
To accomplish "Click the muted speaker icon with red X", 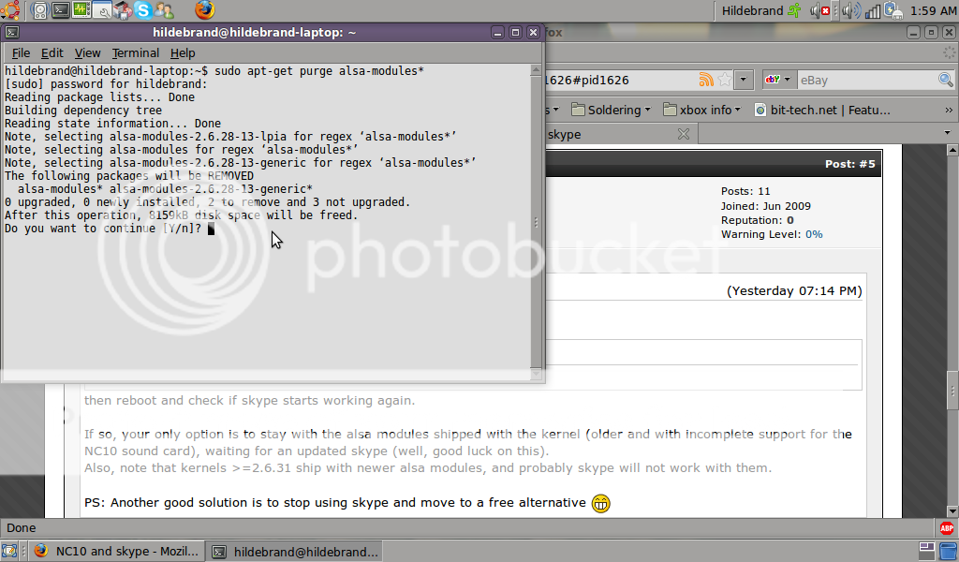I will point(819,10).
